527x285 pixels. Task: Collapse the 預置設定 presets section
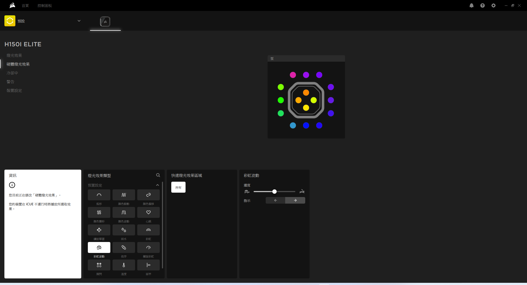(x=158, y=185)
